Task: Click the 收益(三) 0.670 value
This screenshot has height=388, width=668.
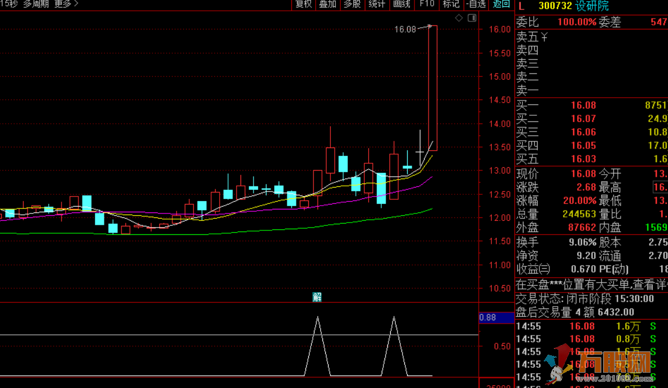Action: click(583, 269)
